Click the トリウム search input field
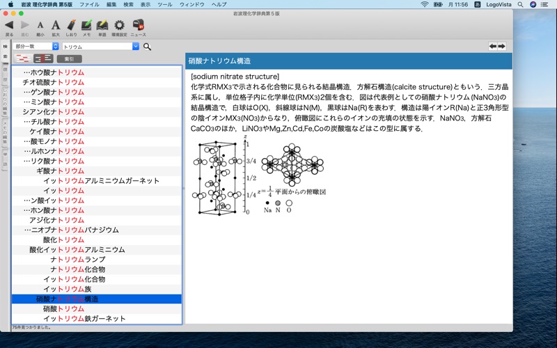 [97, 47]
